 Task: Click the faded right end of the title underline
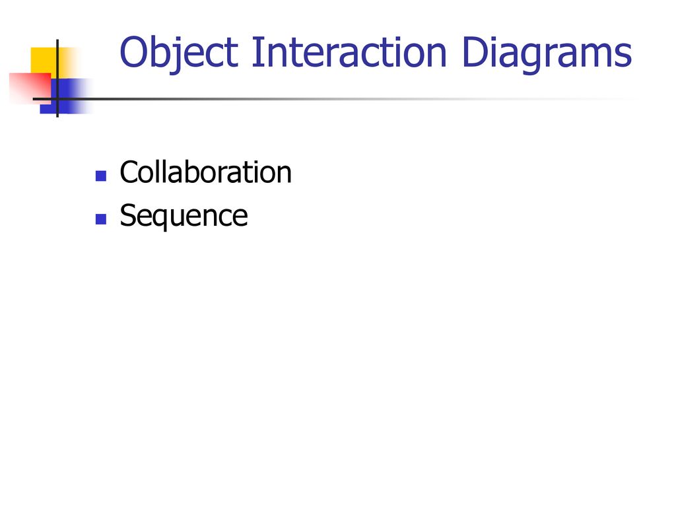(x=603, y=99)
